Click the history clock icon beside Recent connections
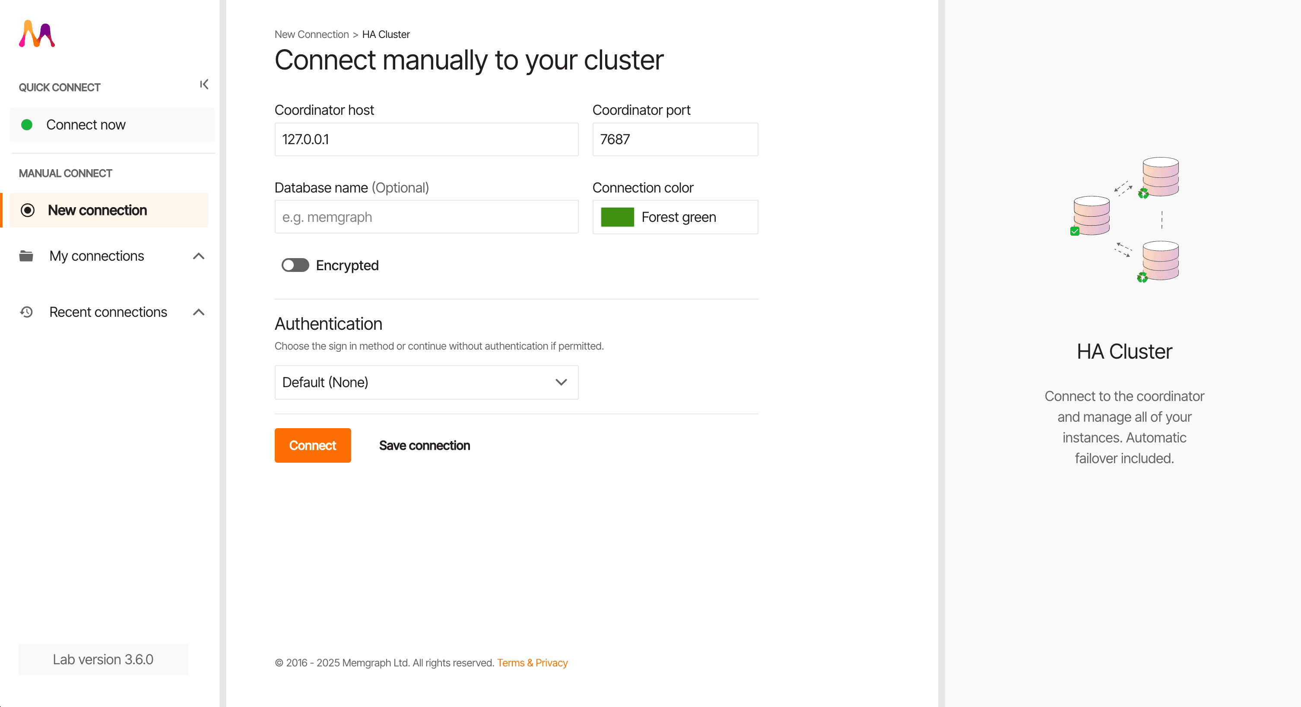This screenshot has height=707, width=1301. (x=26, y=312)
